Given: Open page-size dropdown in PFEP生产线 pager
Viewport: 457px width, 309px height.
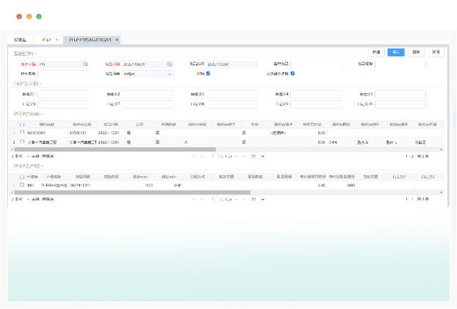Looking at the screenshot, I should (x=258, y=200).
